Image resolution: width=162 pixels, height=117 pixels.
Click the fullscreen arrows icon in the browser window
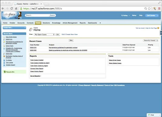pyautogui.click(x=159, y=3)
